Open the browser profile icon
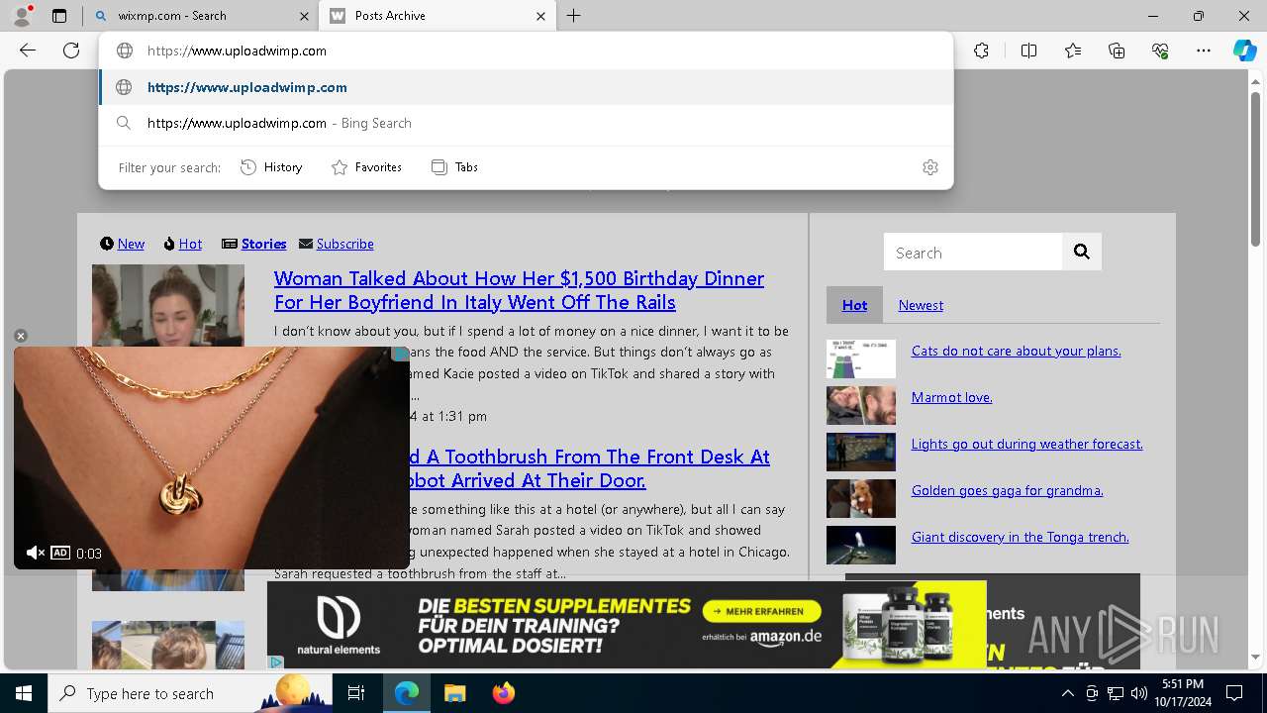 [22, 16]
